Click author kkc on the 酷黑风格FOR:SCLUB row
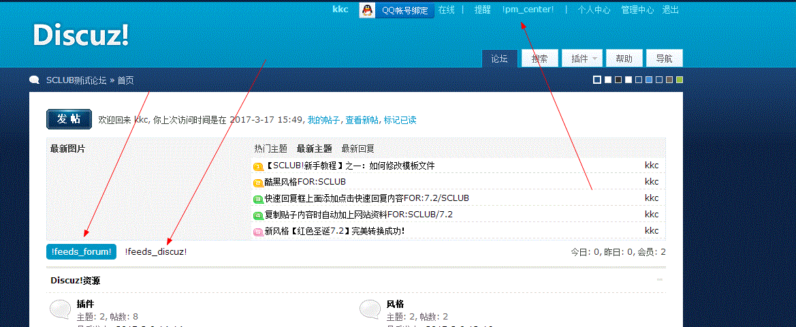796x327 pixels. pos(652,182)
